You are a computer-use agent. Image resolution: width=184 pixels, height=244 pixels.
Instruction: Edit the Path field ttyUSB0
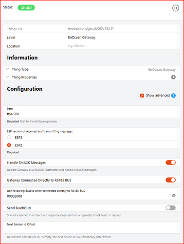pos(91,114)
